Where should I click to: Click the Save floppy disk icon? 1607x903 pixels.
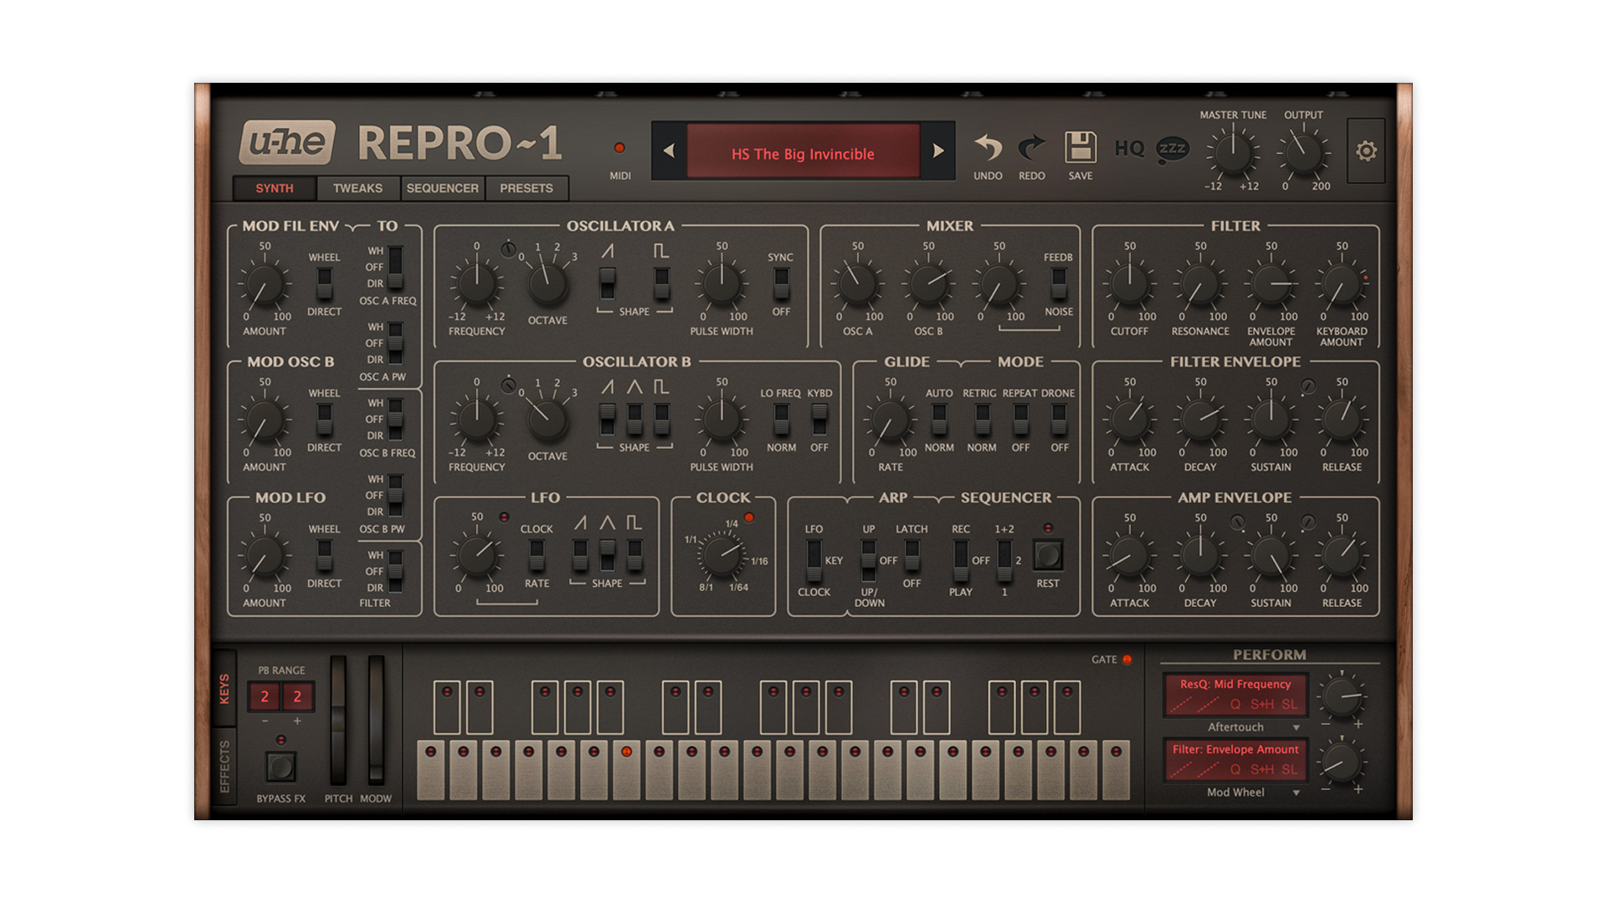(x=1081, y=148)
